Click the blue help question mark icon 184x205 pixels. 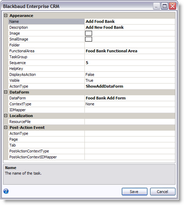(6, 191)
